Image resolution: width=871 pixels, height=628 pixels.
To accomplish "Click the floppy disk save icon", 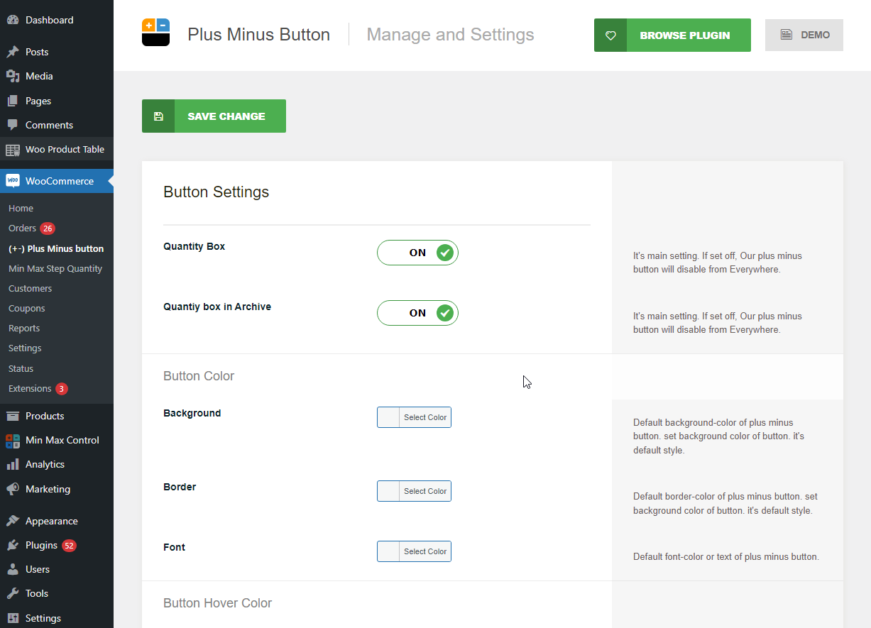I will pyautogui.click(x=158, y=116).
